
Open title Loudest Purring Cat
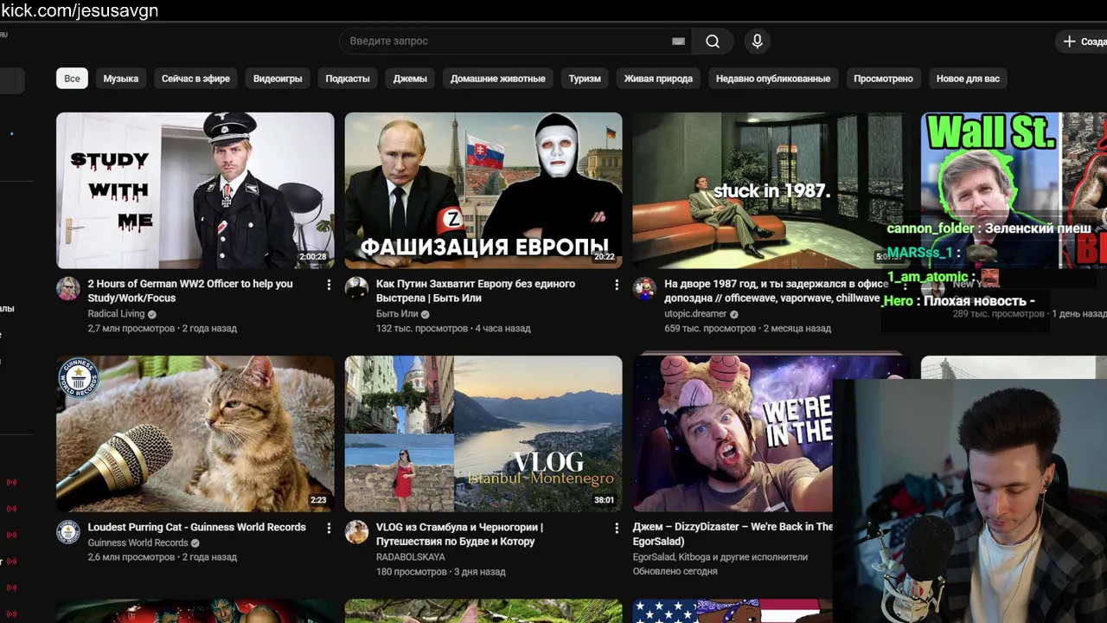196,527
